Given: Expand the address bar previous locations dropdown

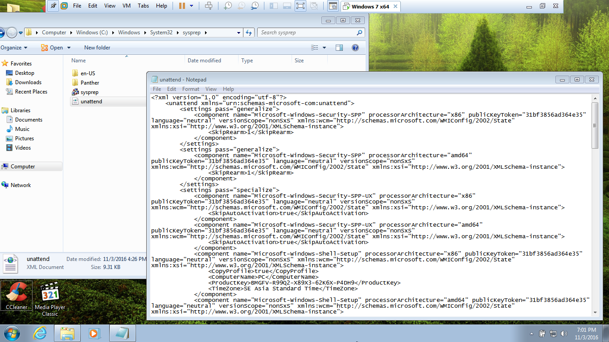Looking at the screenshot, I should (x=239, y=33).
